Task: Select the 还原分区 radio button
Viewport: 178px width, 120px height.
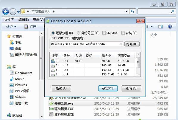Action: point(53,33)
